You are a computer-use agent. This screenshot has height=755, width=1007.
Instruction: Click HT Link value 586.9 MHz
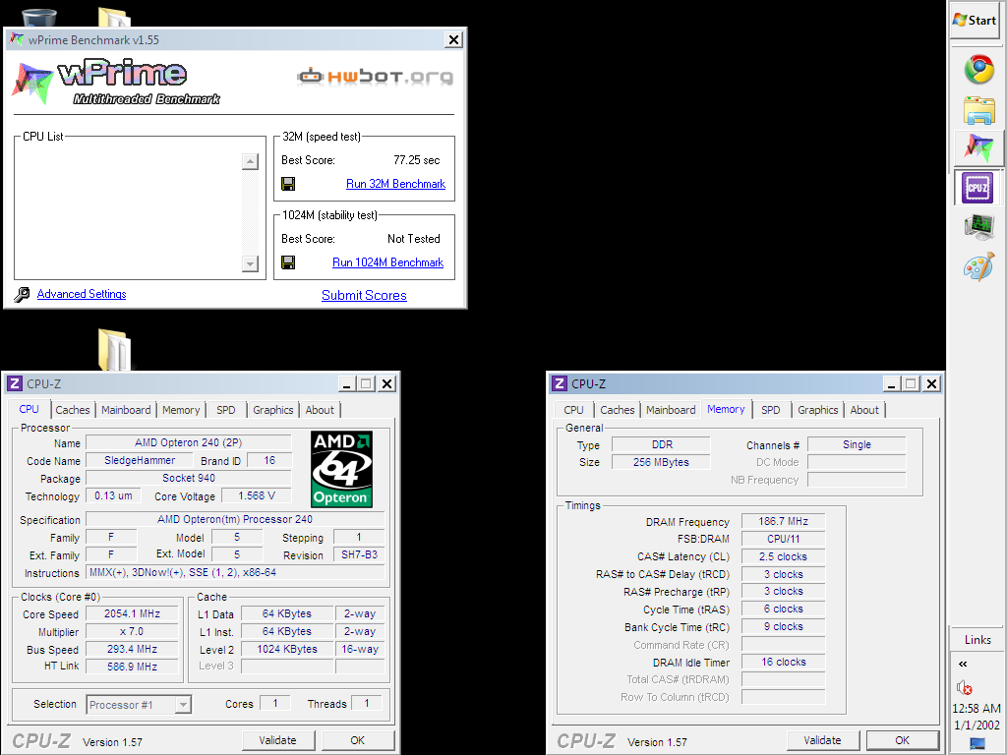[x=132, y=667]
